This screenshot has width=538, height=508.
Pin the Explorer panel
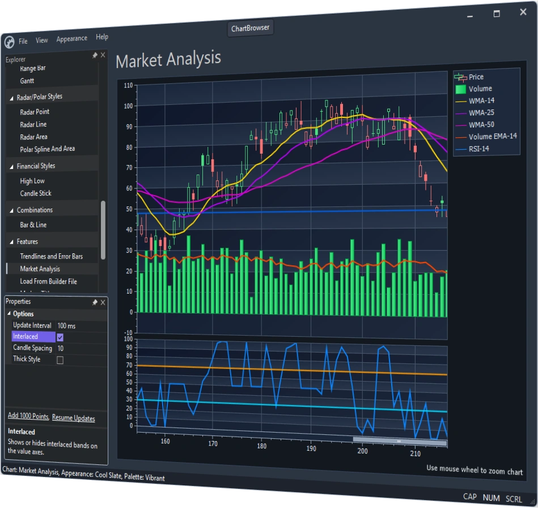95,55
